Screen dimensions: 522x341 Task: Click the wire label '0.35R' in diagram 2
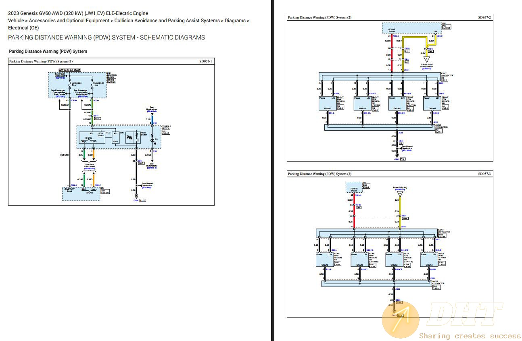coord(388,41)
